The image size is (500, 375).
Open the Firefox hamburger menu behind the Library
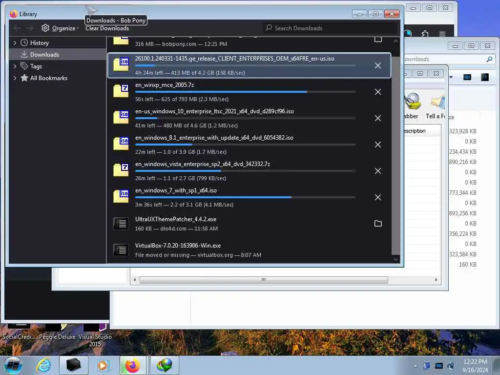pos(442,34)
